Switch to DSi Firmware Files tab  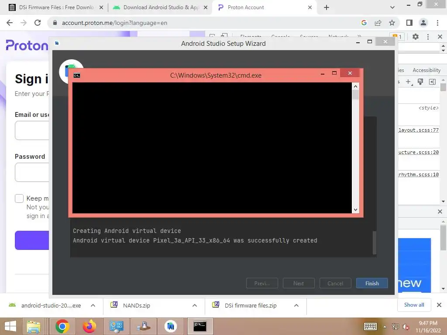coord(56,7)
